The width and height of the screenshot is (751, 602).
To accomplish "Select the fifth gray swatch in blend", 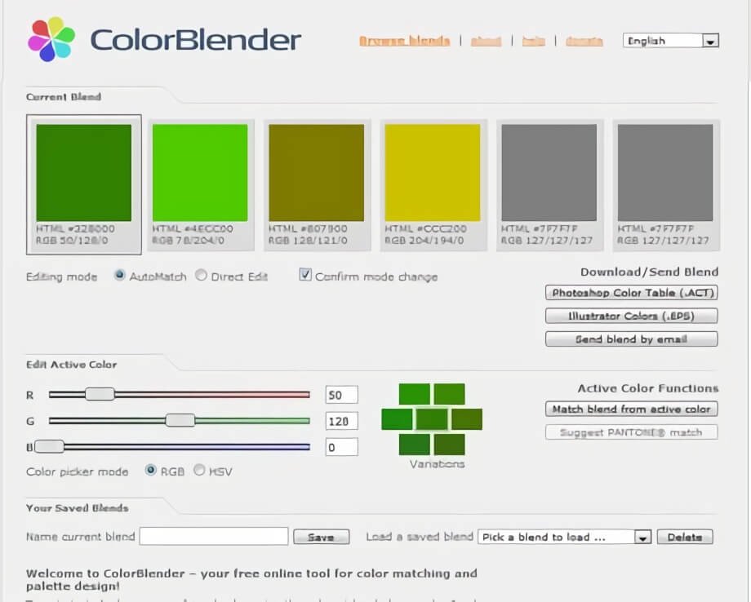I will click(549, 173).
